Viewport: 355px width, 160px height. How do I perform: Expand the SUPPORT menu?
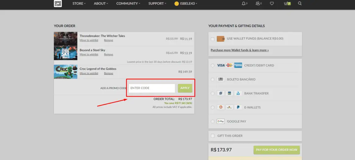click(158, 3)
